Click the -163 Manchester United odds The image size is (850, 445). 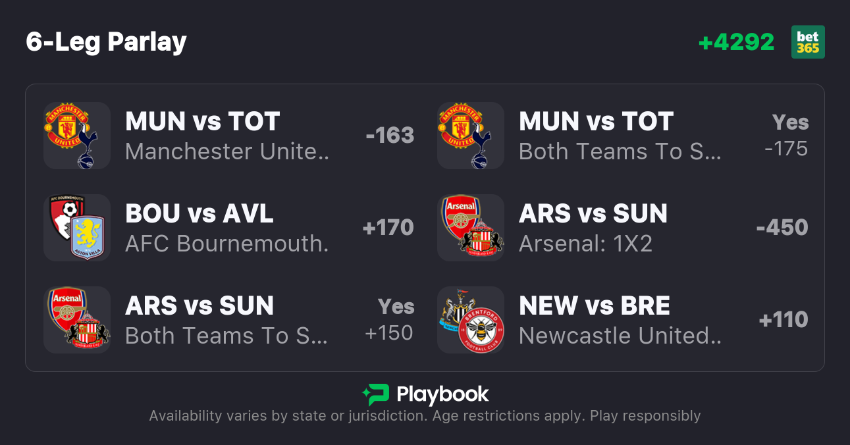[x=390, y=136]
